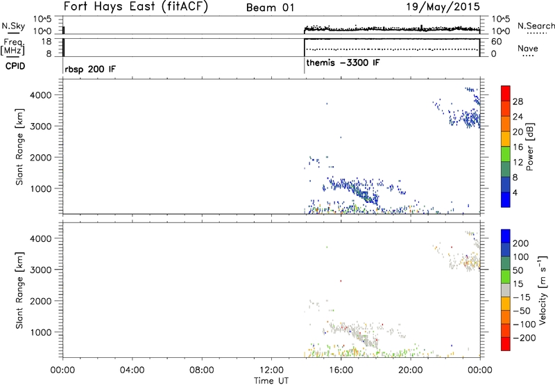555x385 pixels.
Task: Click the 16:00 time tick label
Action: point(341,370)
